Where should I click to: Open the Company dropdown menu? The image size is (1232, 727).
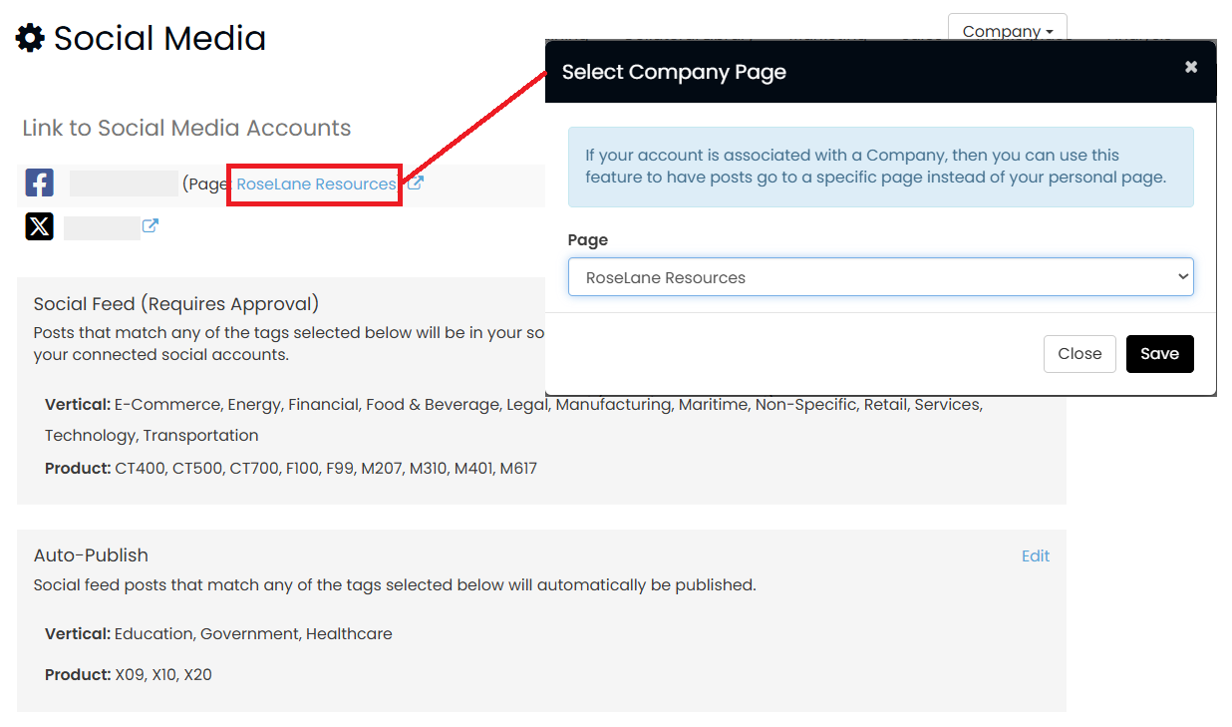coord(1008,31)
